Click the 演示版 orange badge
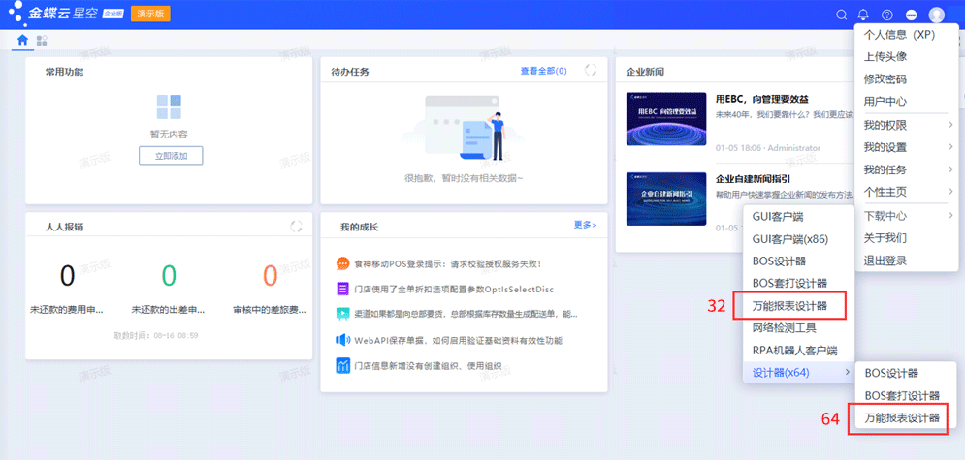 [x=150, y=14]
